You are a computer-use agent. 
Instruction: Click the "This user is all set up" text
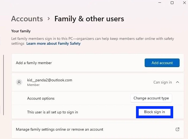(x=53, y=112)
